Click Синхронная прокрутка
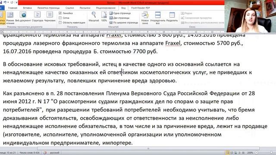The width and height of the screenshot is (276, 155). (196, 18)
